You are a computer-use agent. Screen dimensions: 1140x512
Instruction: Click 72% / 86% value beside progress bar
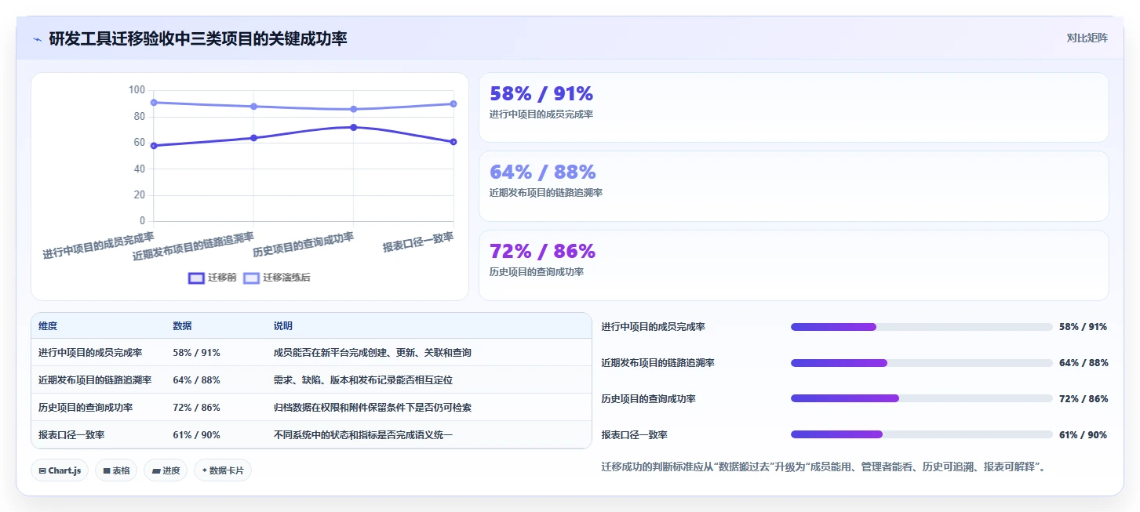1083,399
